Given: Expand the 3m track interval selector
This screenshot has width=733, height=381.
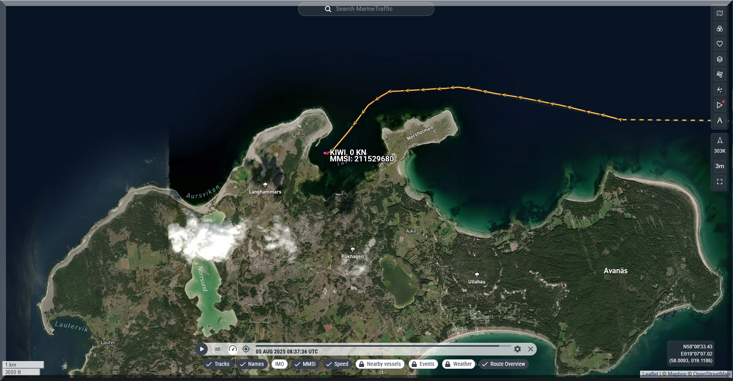Looking at the screenshot, I should (719, 166).
